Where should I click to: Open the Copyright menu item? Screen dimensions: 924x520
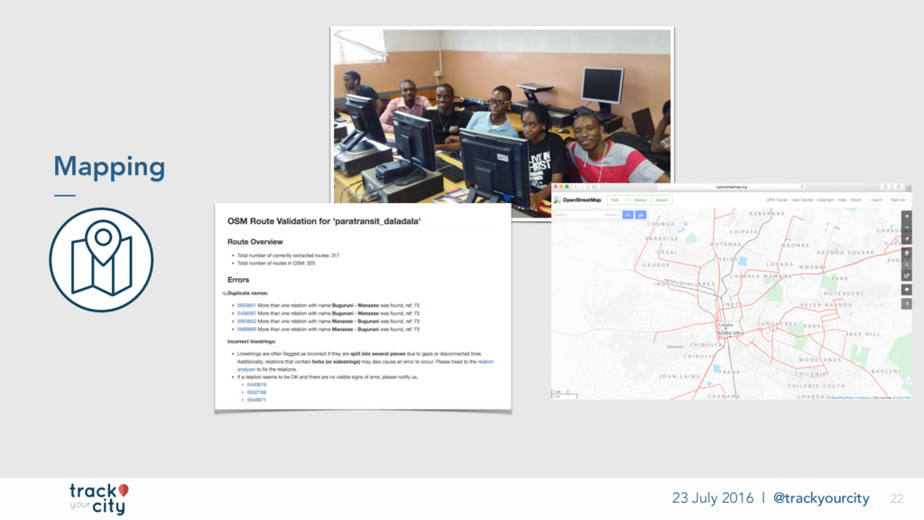(826, 200)
